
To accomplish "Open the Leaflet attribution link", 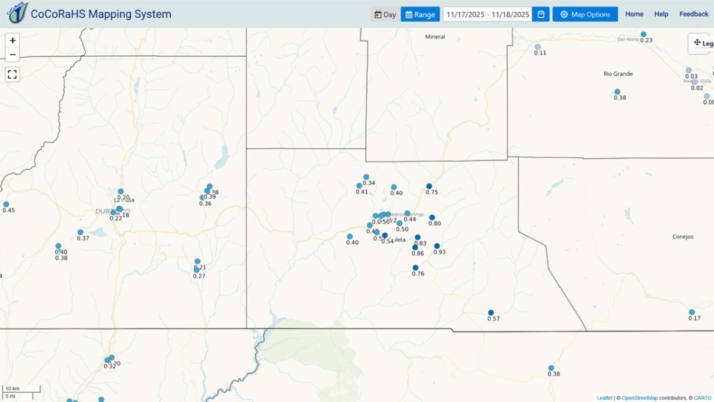I will pyautogui.click(x=605, y=398).
